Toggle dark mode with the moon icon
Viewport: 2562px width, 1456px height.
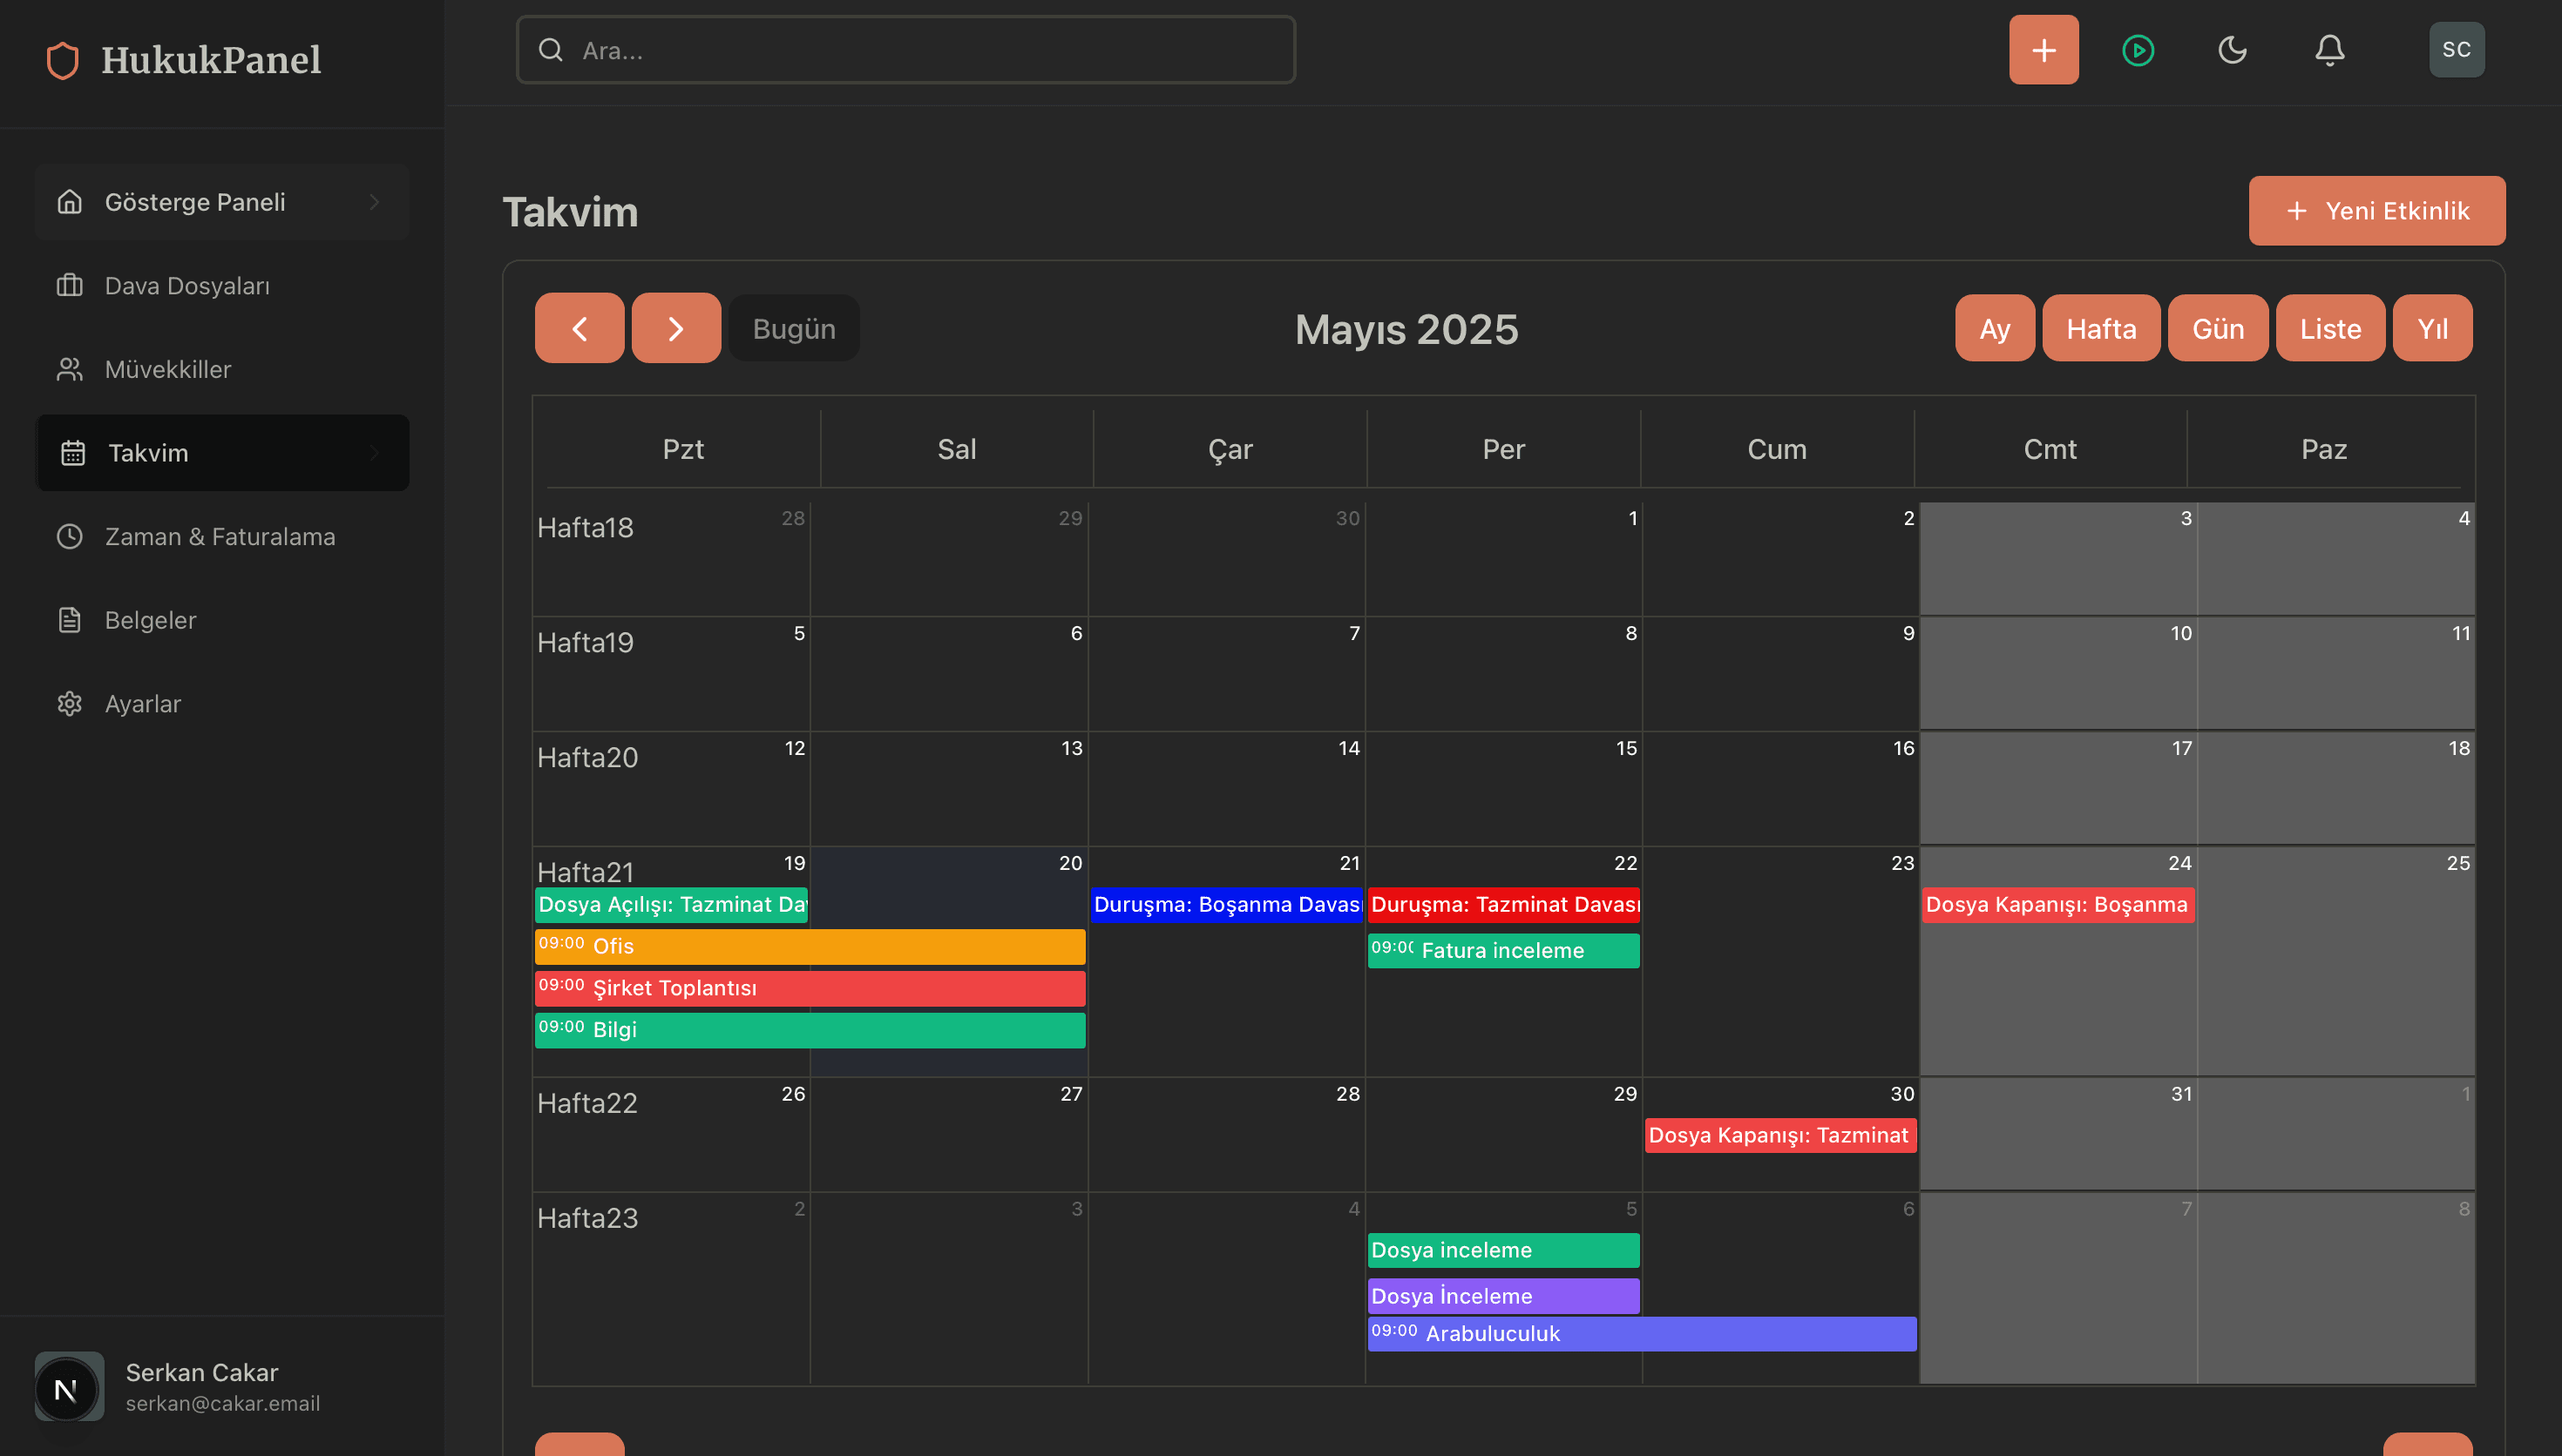2233,50
